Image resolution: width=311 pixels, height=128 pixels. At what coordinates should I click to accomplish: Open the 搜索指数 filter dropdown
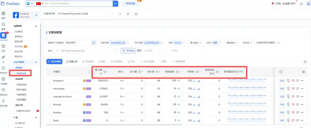pos(232,43)
